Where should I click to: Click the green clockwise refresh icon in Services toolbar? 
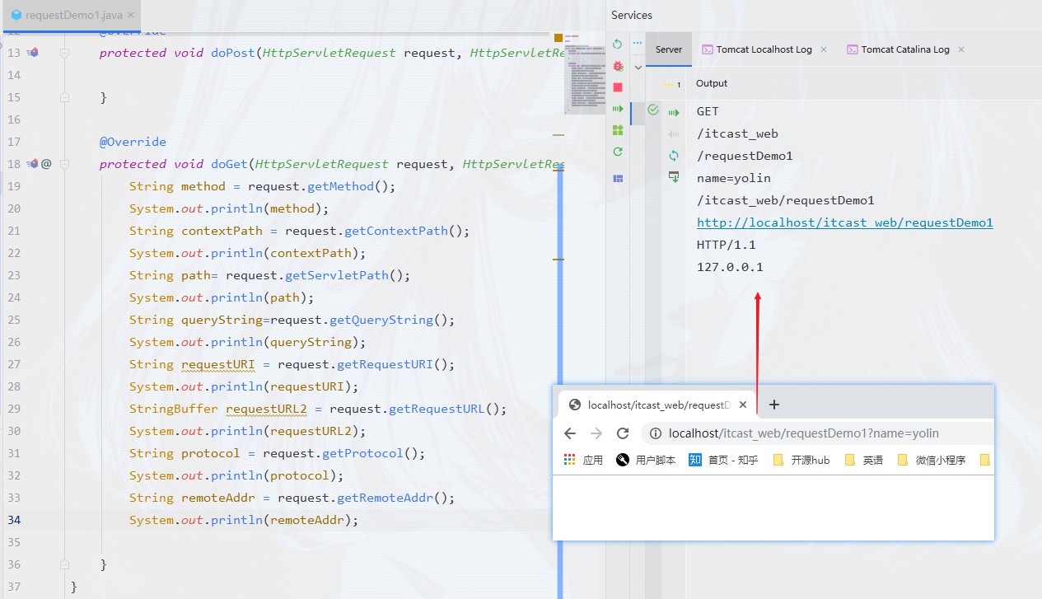[x=618, y=152]
